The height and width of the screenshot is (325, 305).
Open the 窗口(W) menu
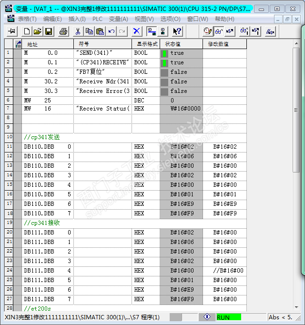pos(197,19)
